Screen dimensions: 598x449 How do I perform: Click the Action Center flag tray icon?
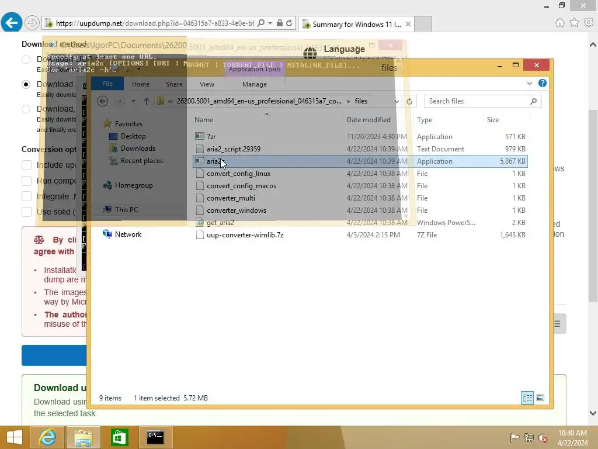click(x=514, y=437)
